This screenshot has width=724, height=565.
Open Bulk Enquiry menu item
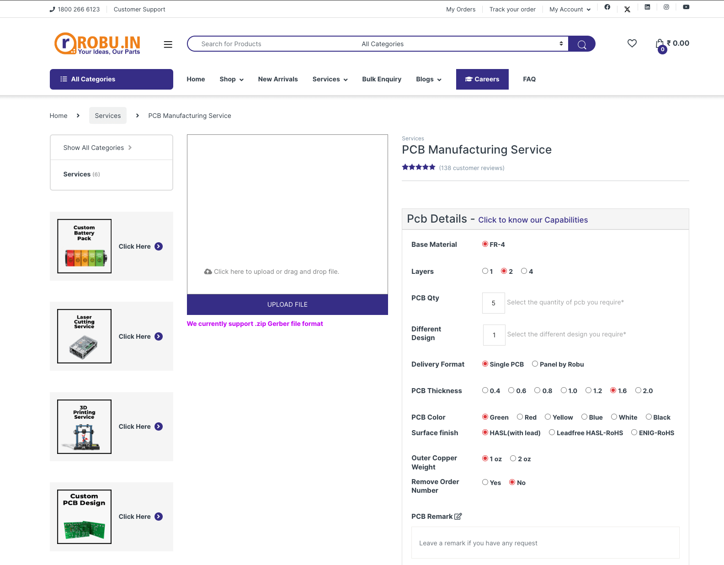pyautogui.click(x=382, y=79)
